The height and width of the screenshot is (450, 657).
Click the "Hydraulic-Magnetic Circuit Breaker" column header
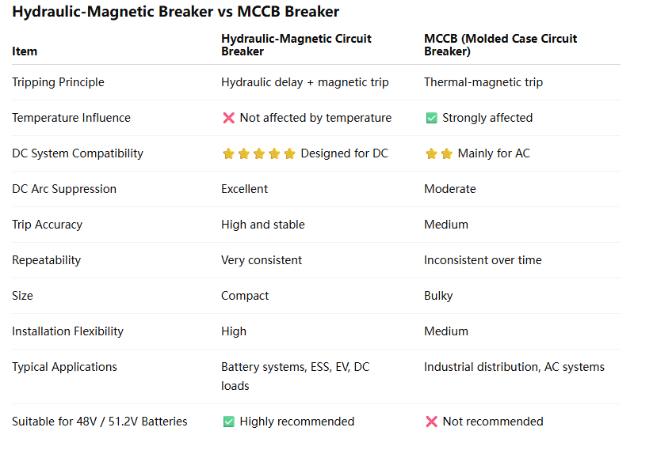(x=296, y=44)
